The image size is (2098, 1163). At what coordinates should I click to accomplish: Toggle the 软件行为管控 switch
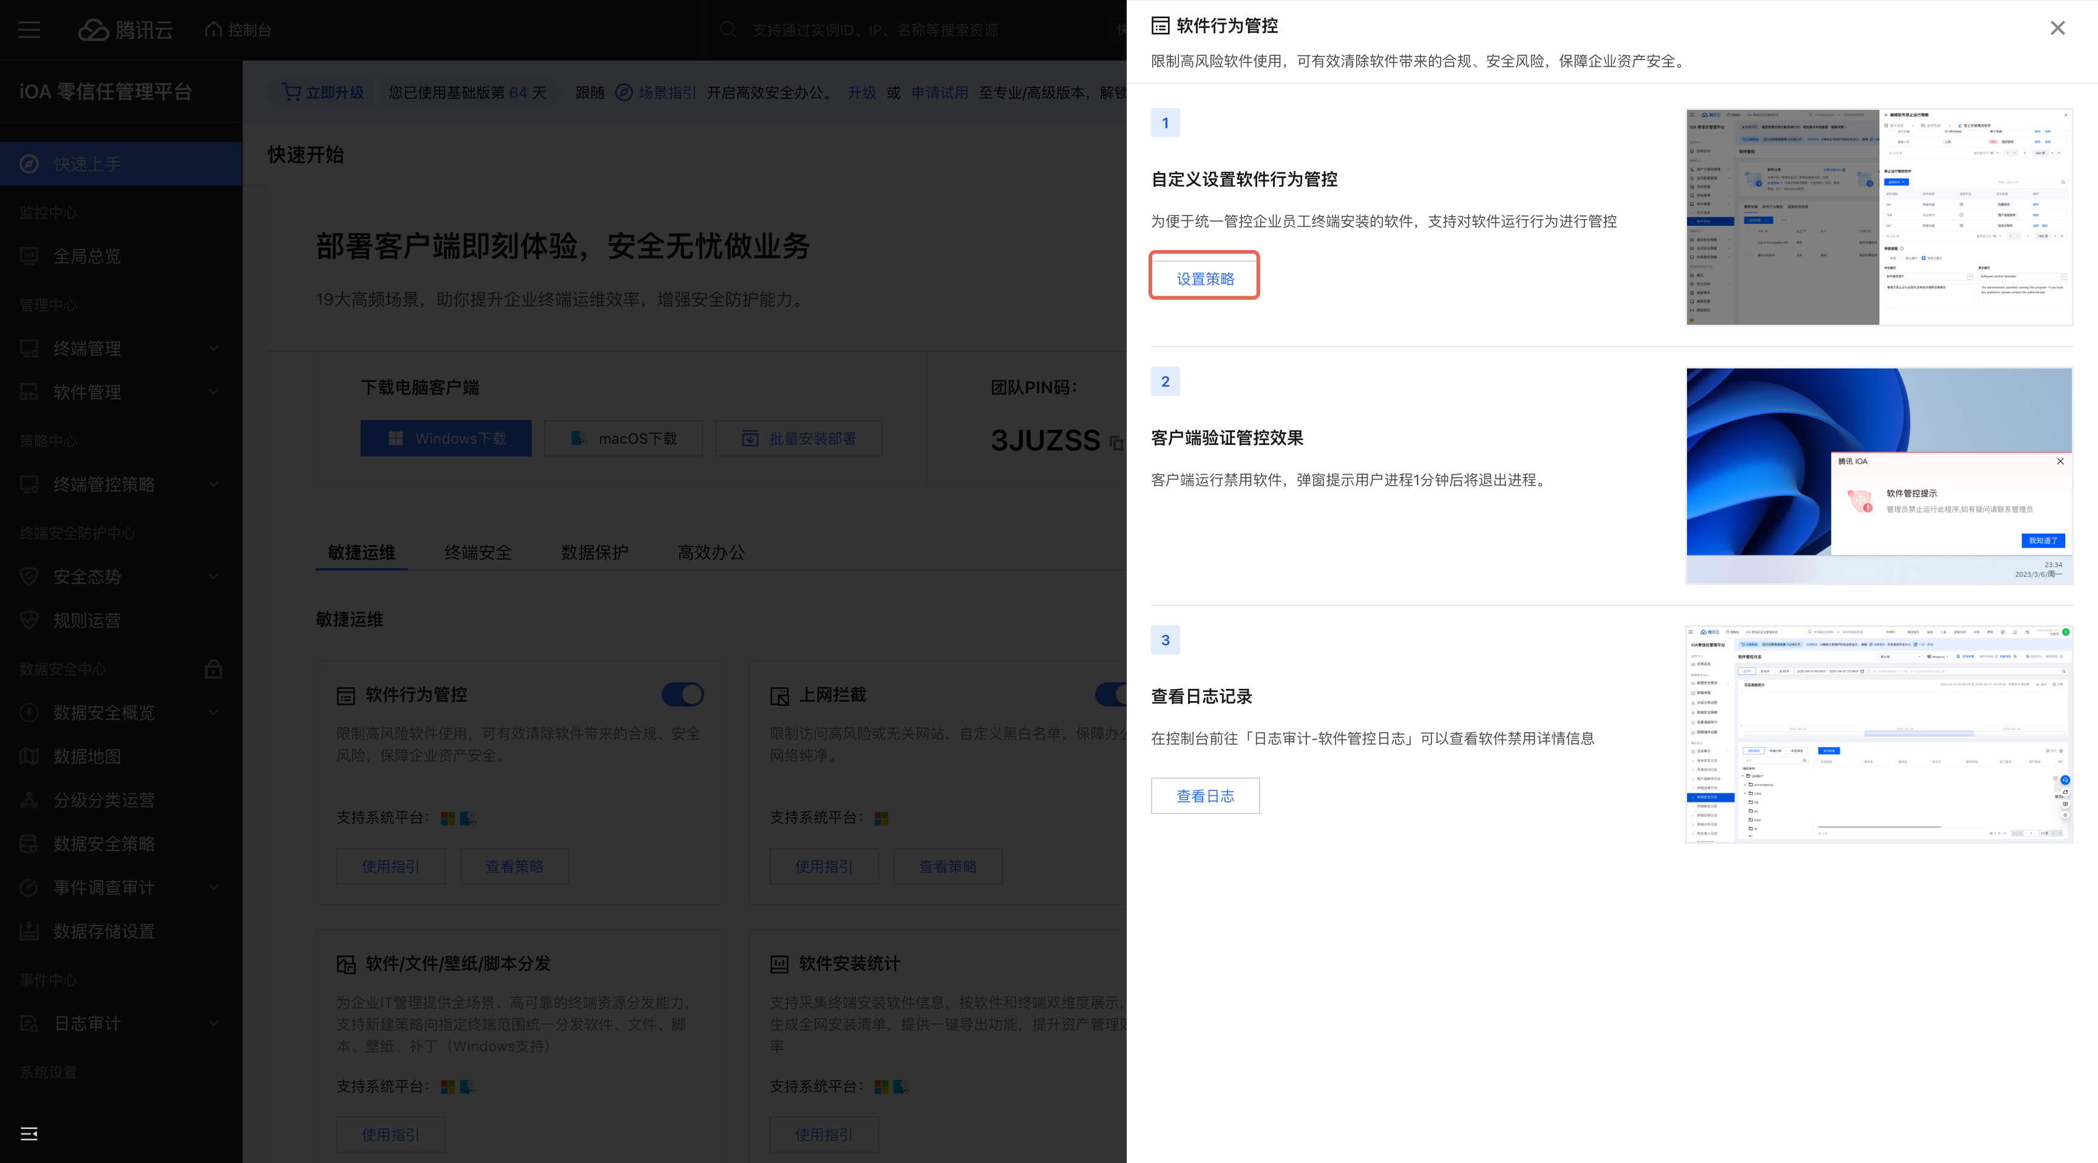coord(682,694)
